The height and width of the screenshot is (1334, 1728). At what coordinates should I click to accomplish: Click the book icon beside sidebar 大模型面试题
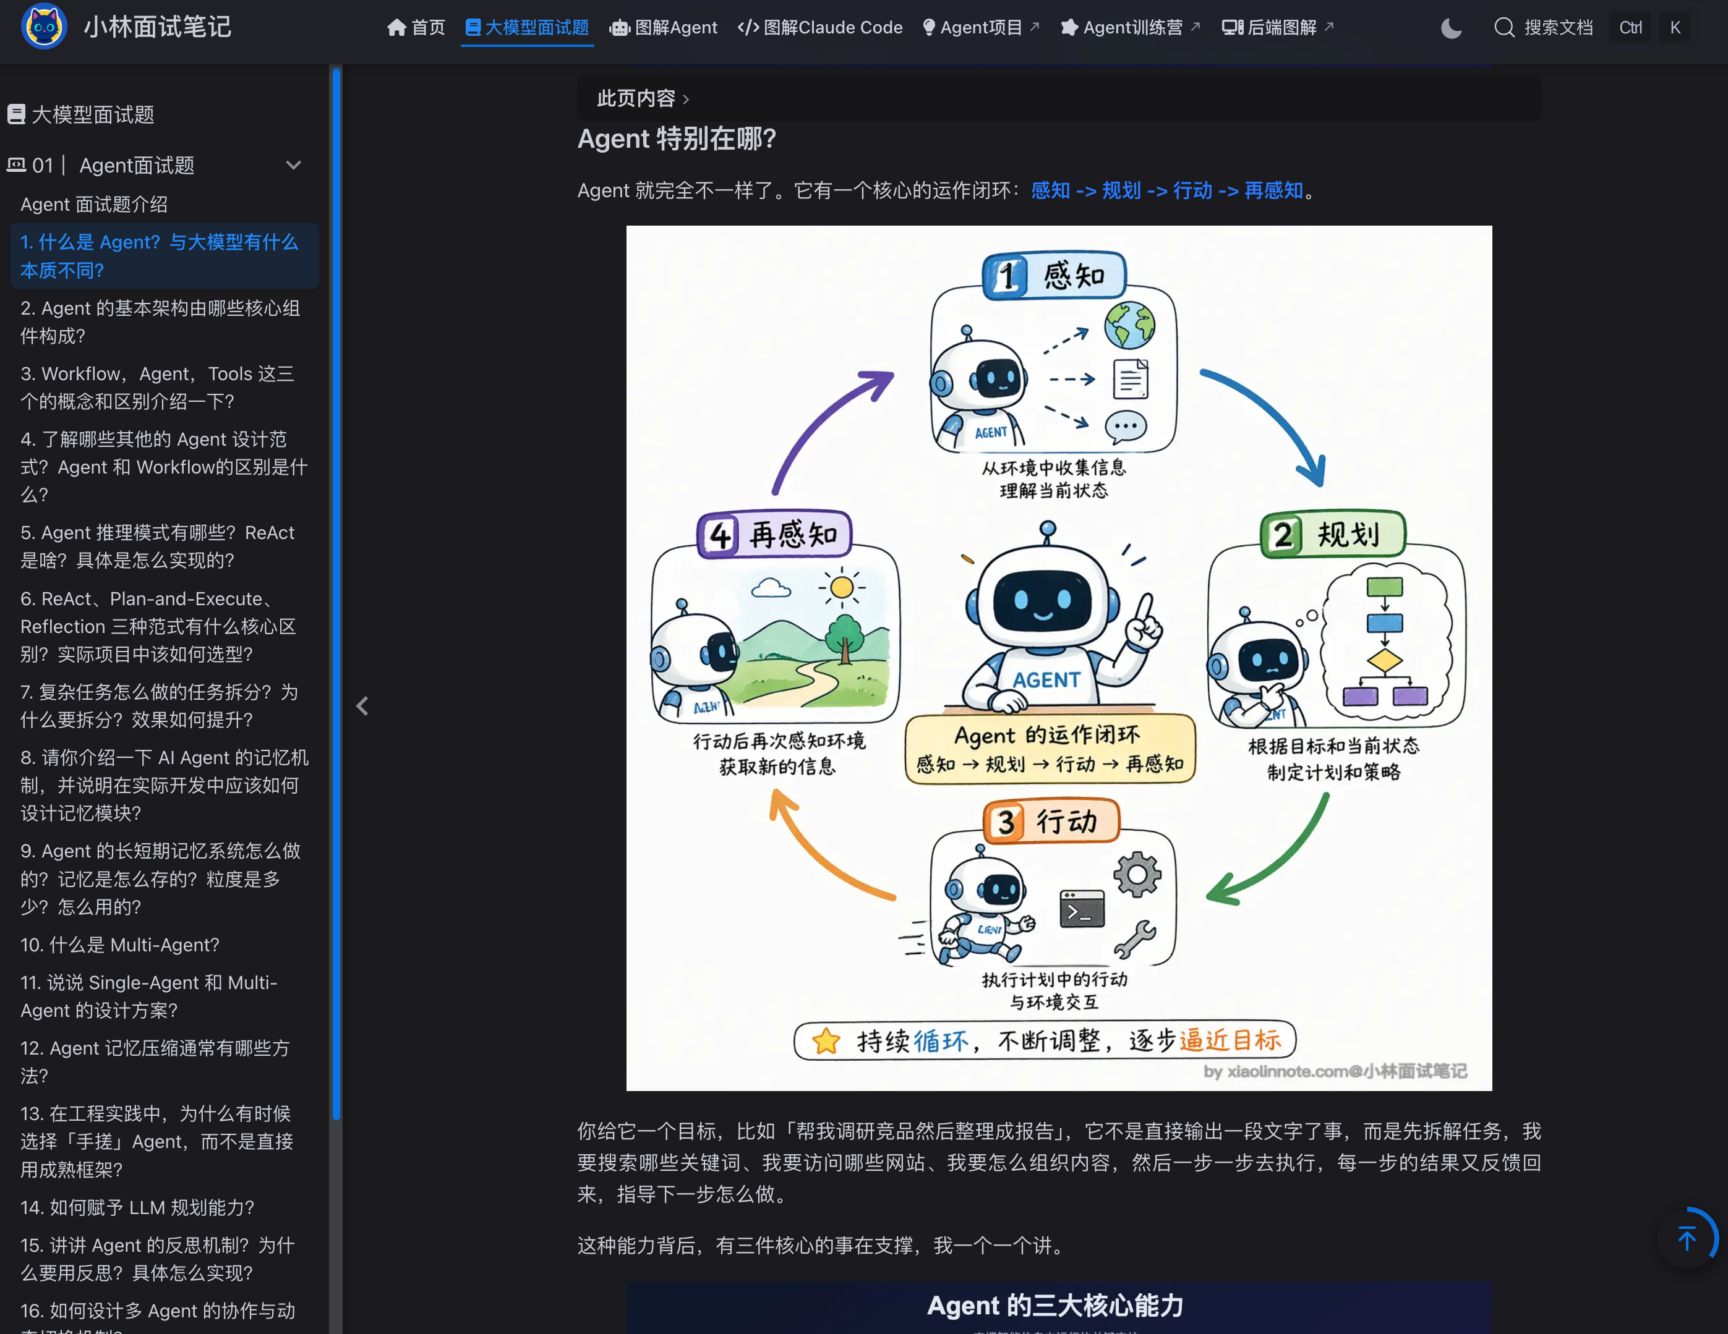(x=16, y=114)
